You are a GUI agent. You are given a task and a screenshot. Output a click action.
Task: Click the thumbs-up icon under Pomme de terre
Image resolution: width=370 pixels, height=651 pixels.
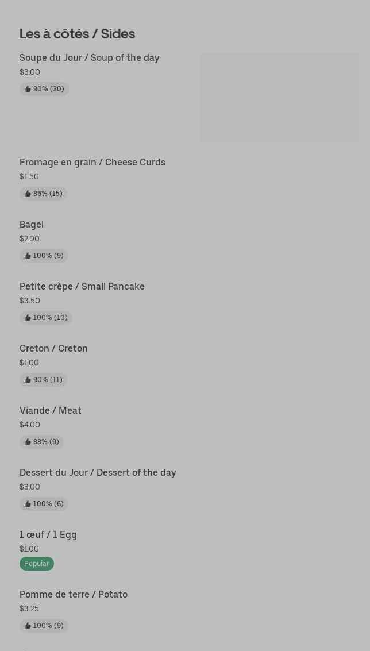(28, 626)
